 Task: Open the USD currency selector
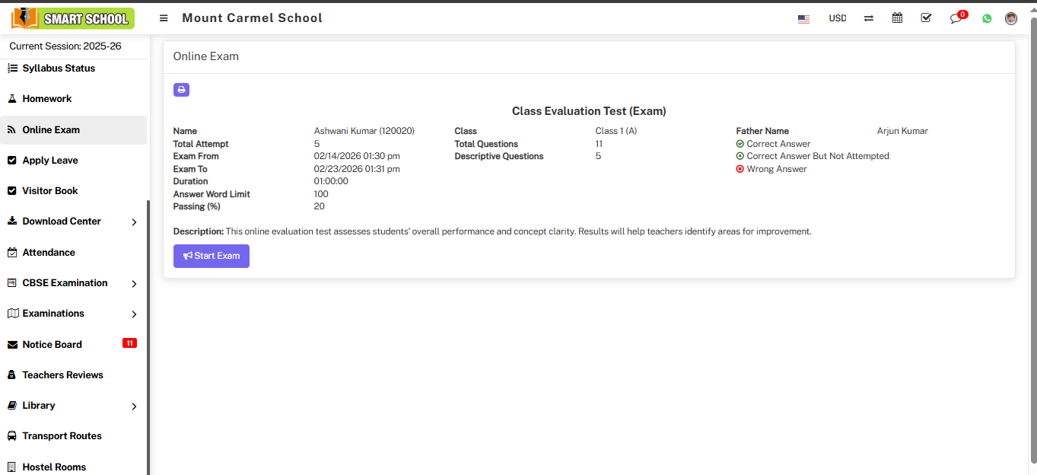tap(838, 18)
